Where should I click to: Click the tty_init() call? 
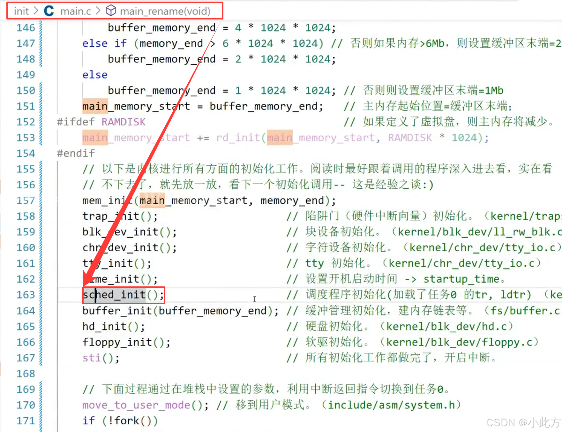117,263
